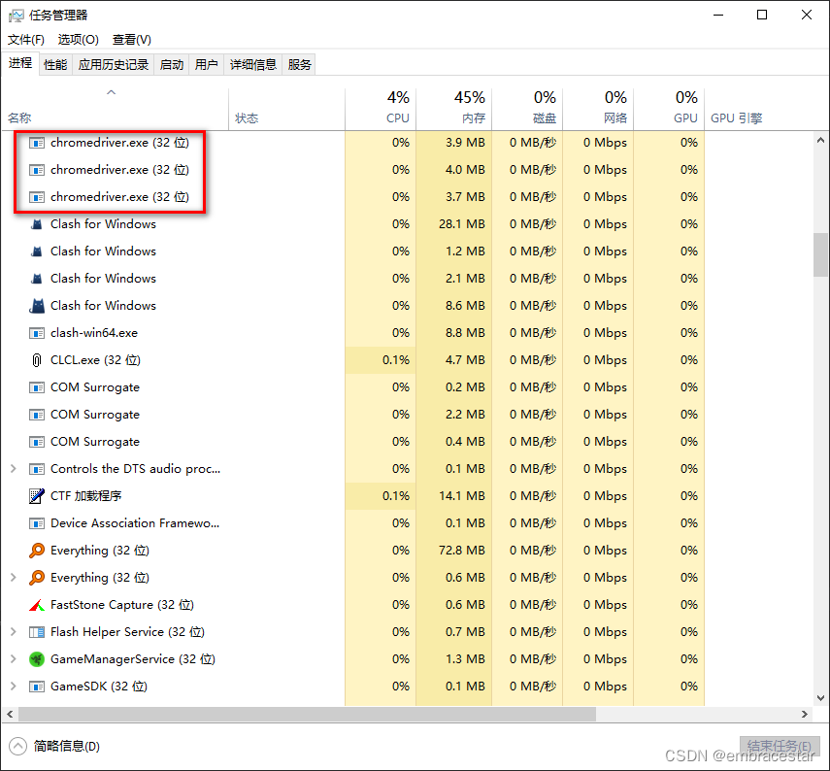The height and width of the screenshot is (771, 830).
Task: Switch to the 性能 tab
Action: point(55,64)
